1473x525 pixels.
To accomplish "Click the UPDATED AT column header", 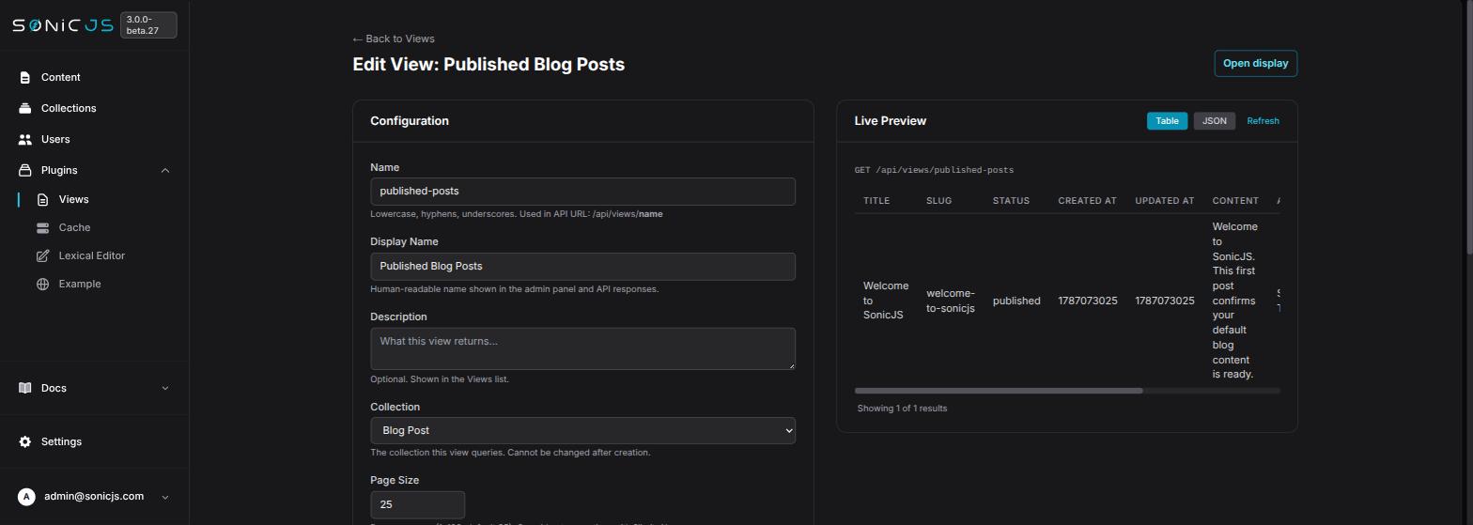I will (1164, 201).
